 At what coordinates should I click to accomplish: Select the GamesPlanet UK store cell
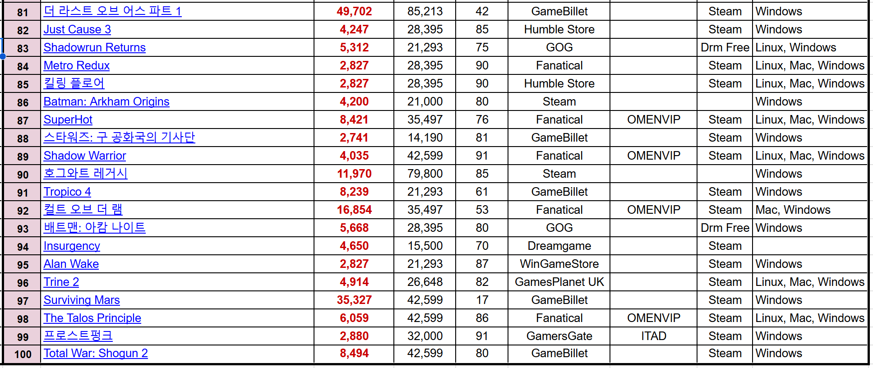click(559, 282)
